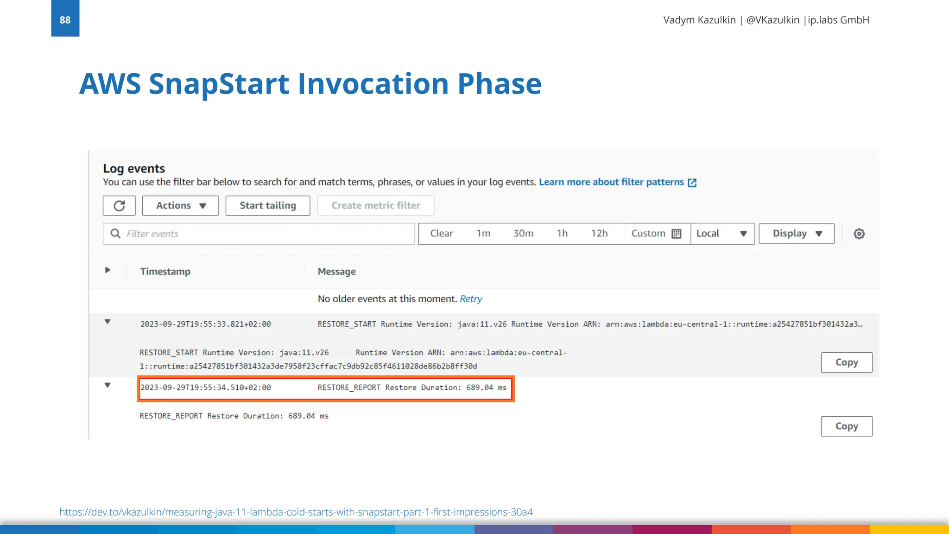Collapse the RESTORE_REPORT log event row

pos(108,385)
